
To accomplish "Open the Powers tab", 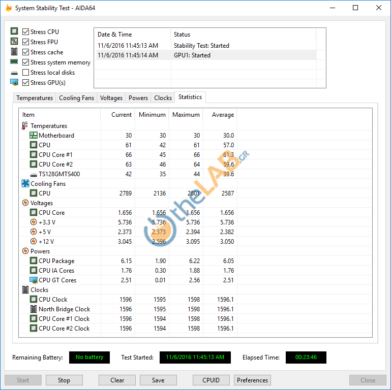I will click(x=138, y=98).
